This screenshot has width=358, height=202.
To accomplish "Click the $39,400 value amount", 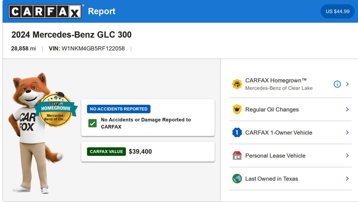I will click(x=140, y=151).
